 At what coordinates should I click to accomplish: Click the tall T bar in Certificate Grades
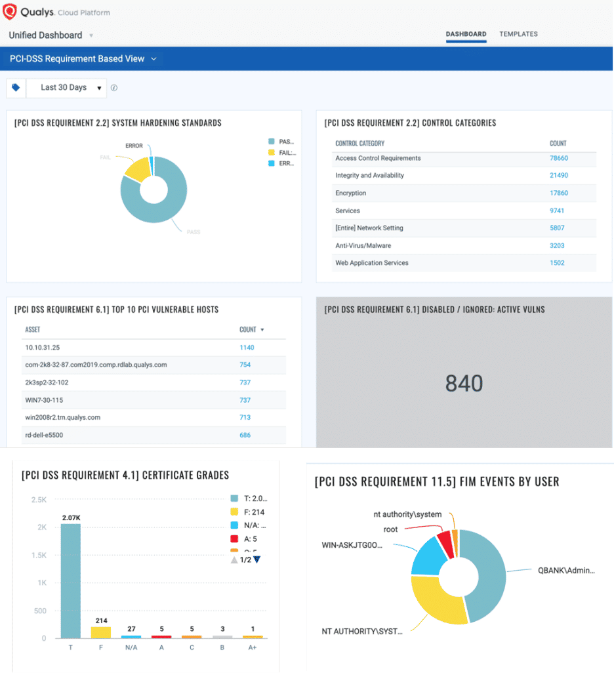pos(71,581)
